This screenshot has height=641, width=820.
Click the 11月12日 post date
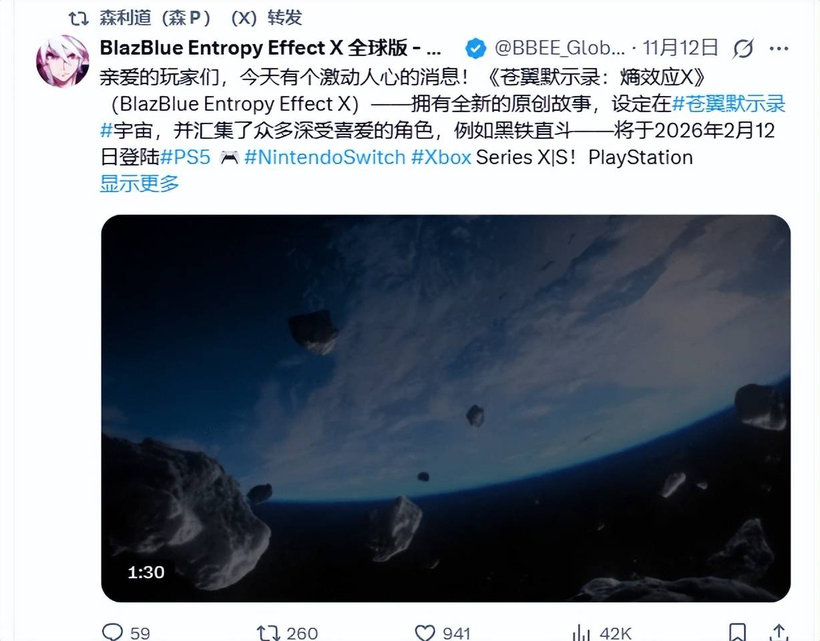tap(680, 48)
